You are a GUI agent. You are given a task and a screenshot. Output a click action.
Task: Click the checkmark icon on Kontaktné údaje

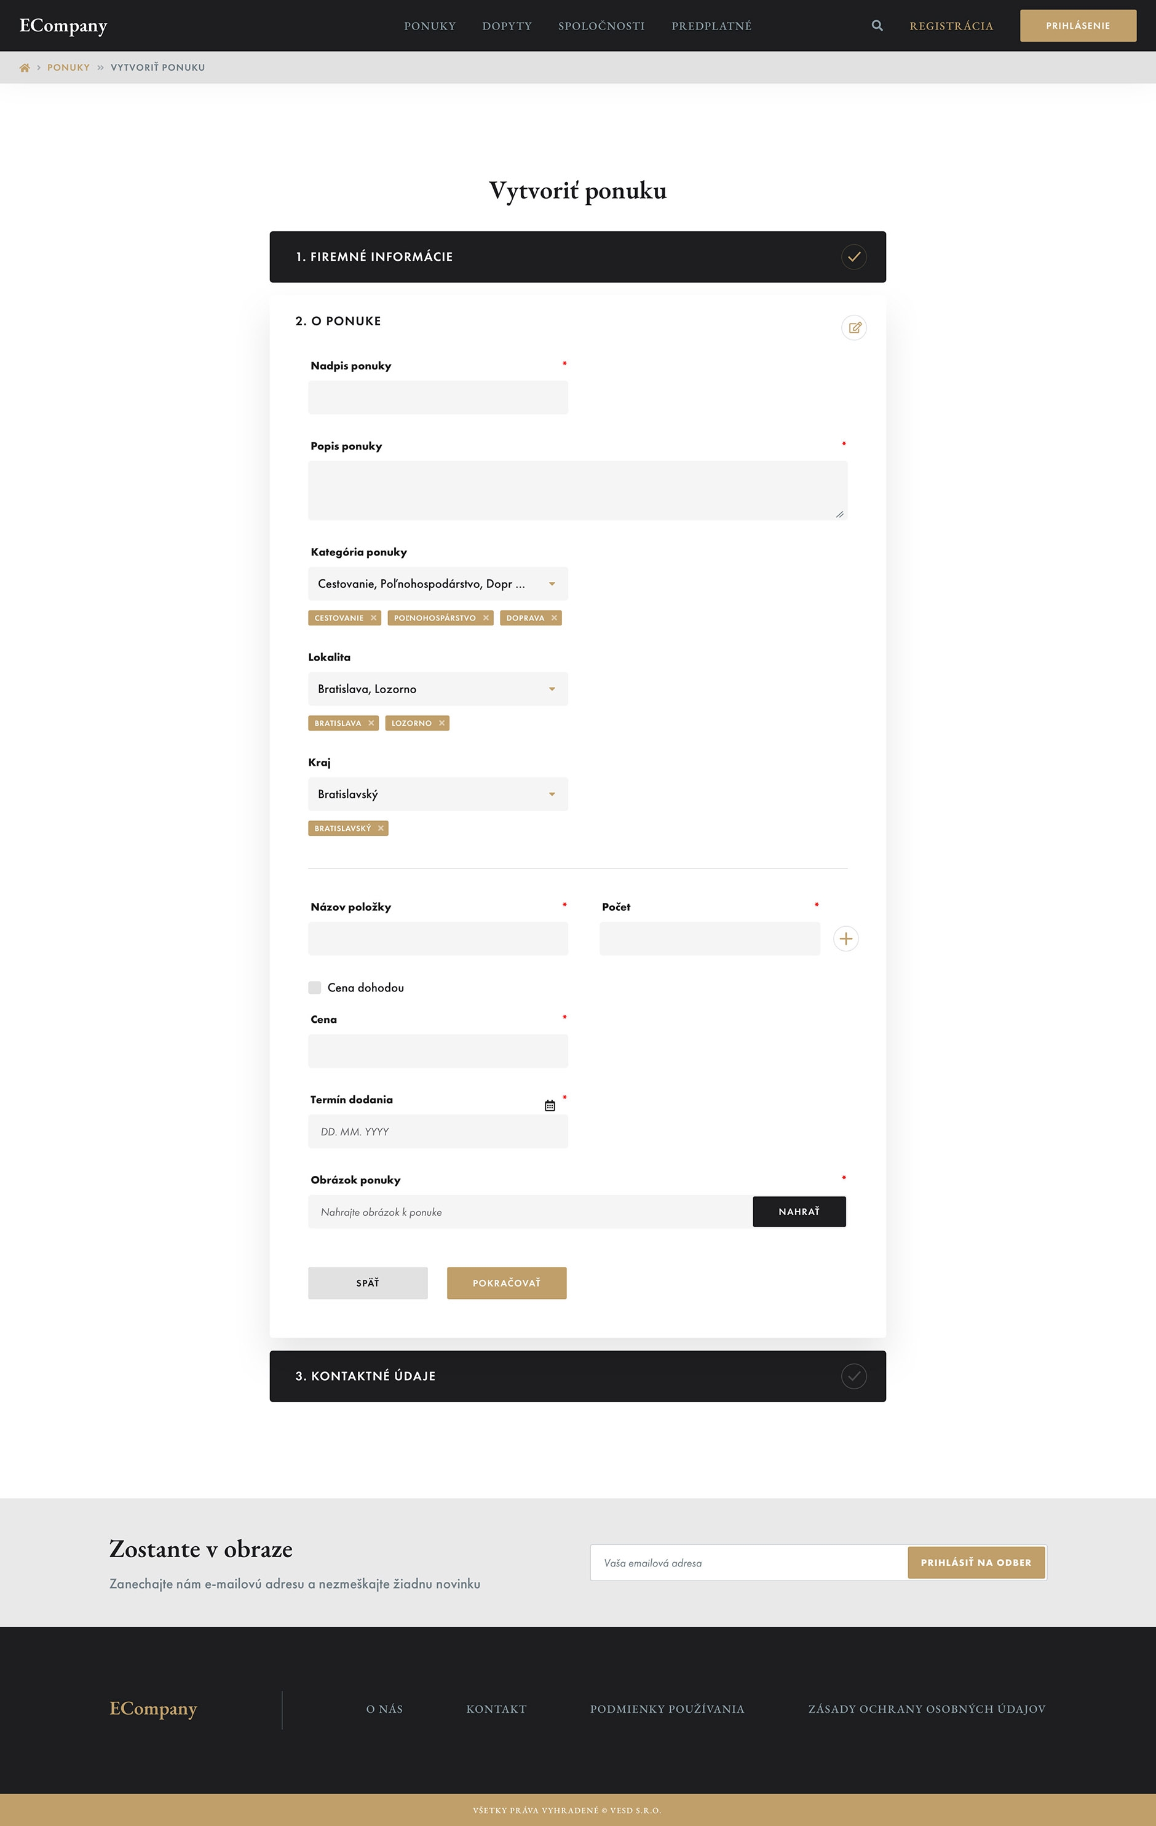point(854,1376)
